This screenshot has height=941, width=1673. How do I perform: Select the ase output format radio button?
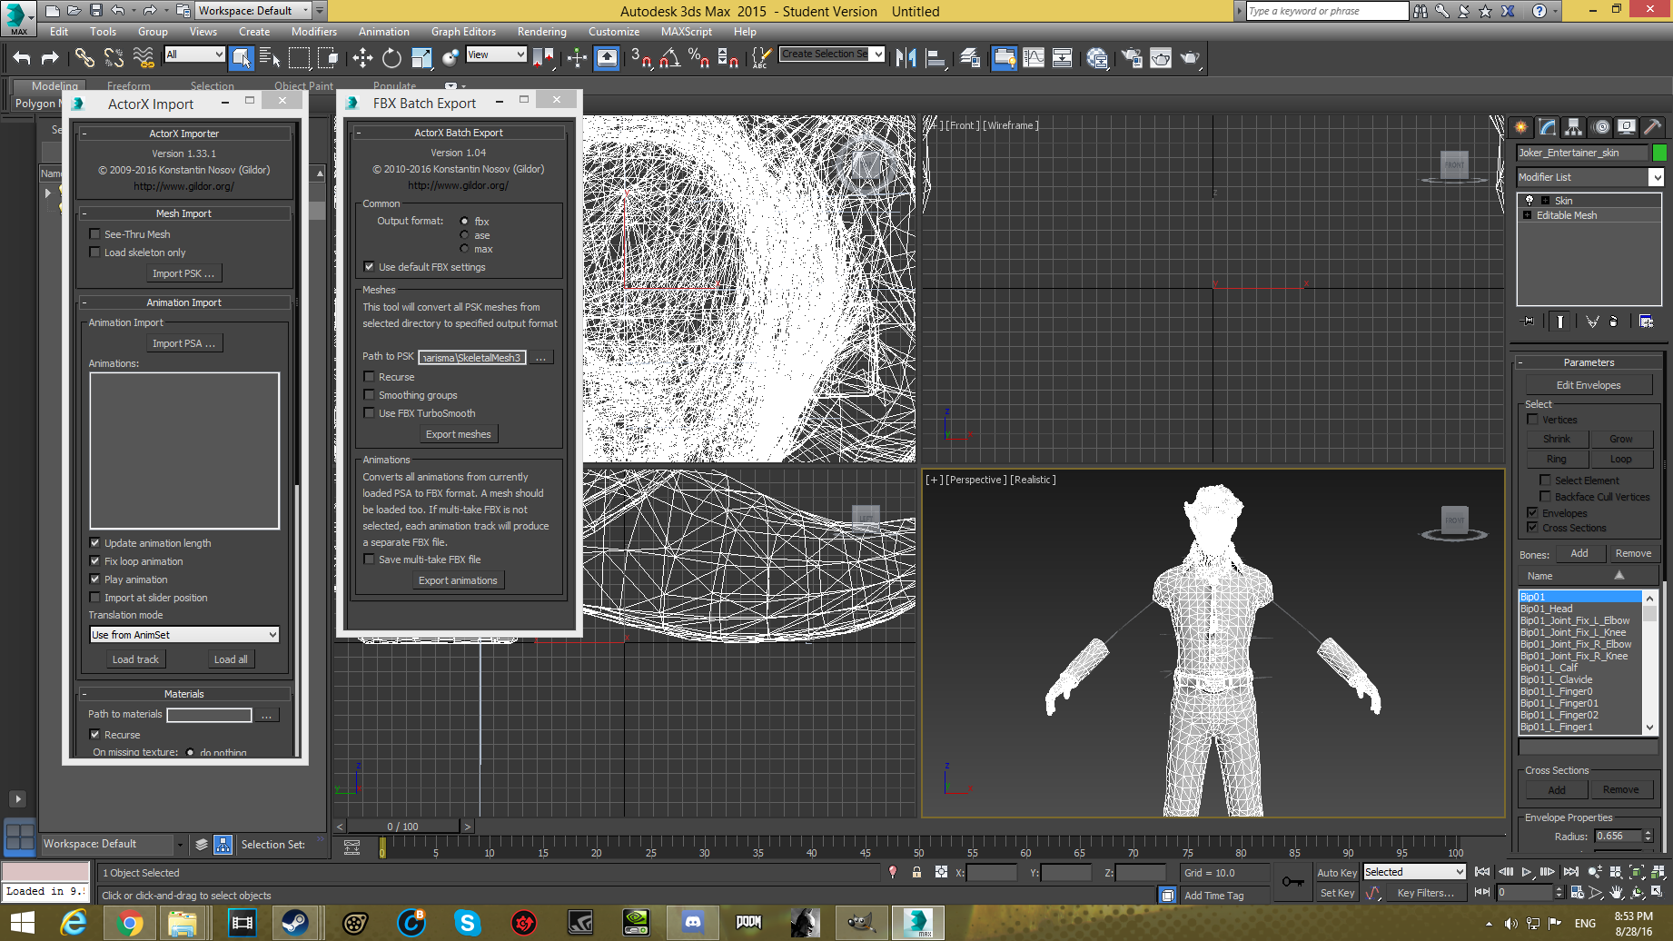pyautogui.click(x=465, y=235)
